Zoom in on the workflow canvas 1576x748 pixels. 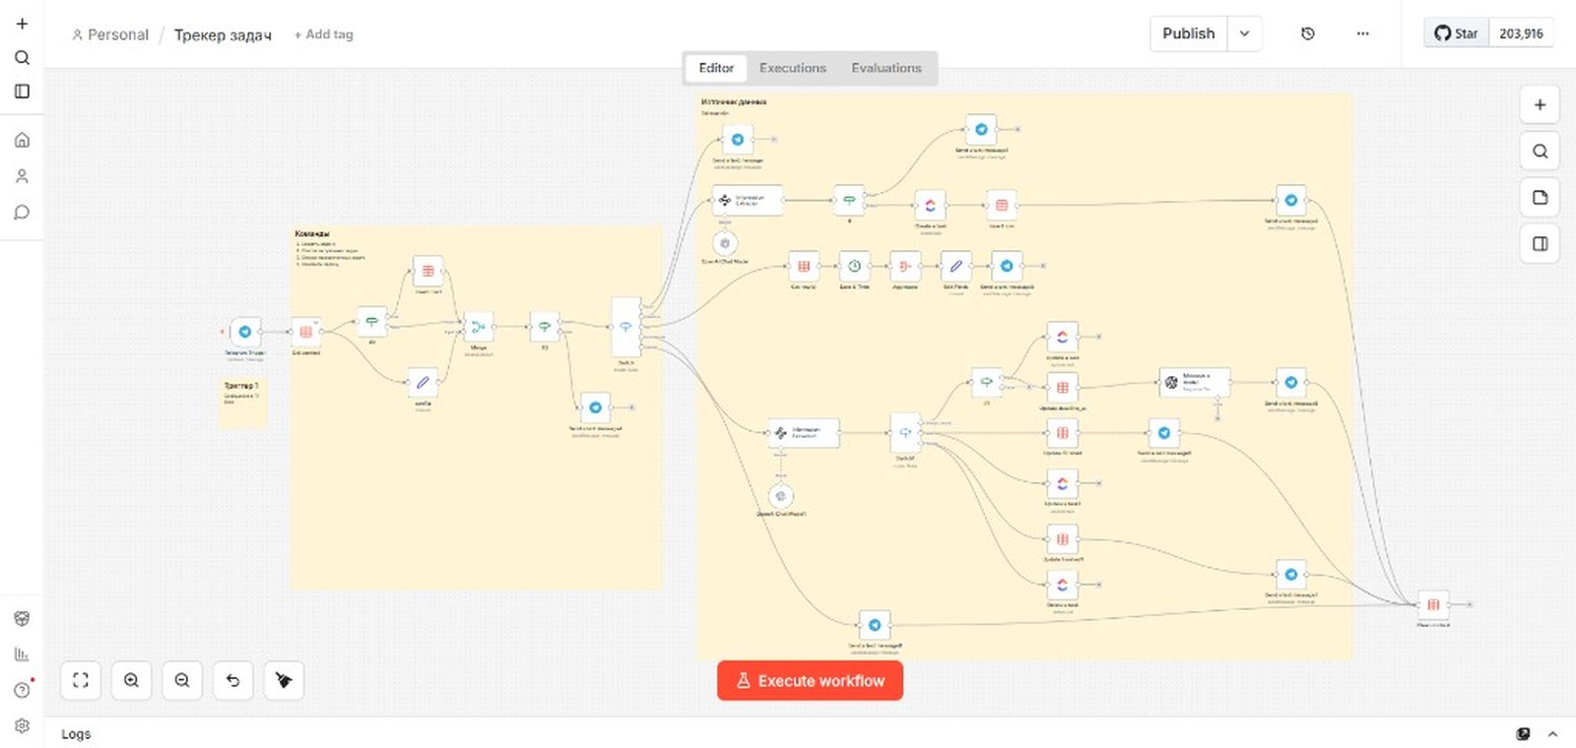131,680
